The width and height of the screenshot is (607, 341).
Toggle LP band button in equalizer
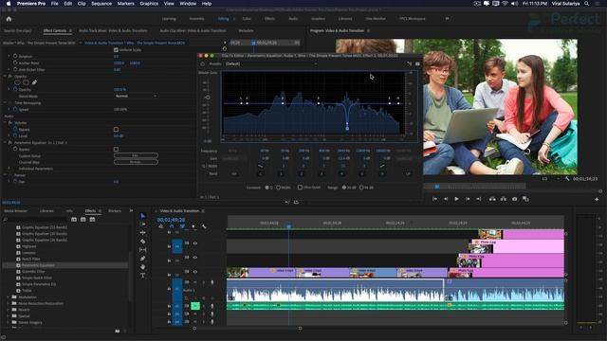[x=408, y=174]
